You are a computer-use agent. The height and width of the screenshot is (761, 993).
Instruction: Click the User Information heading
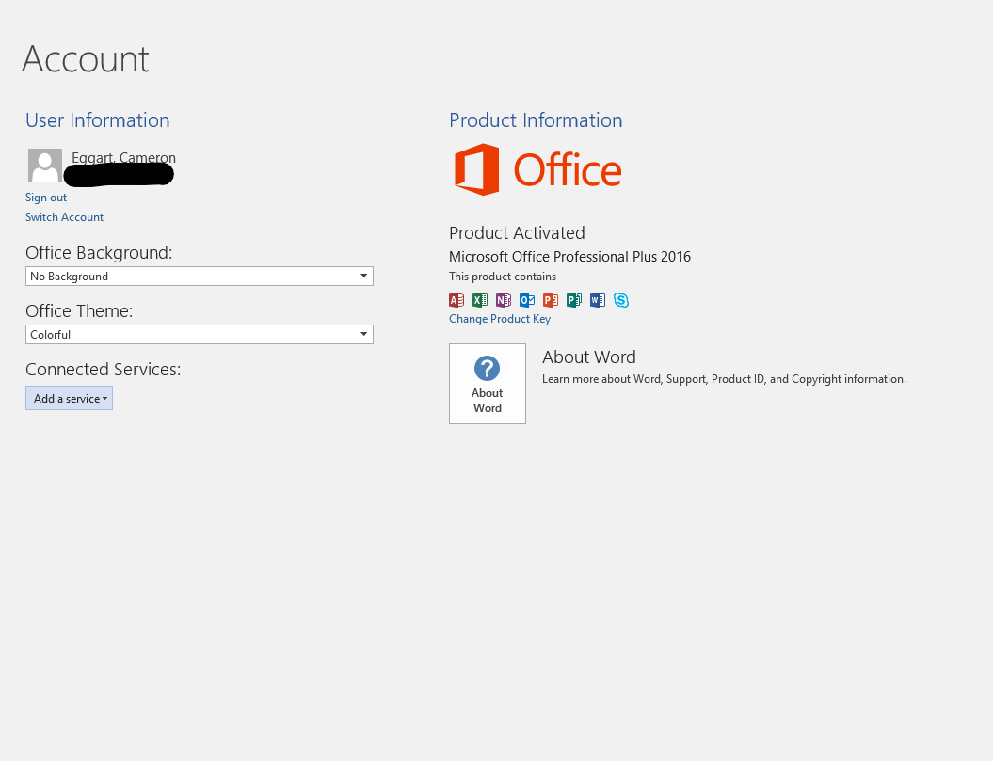click(98, 120)
